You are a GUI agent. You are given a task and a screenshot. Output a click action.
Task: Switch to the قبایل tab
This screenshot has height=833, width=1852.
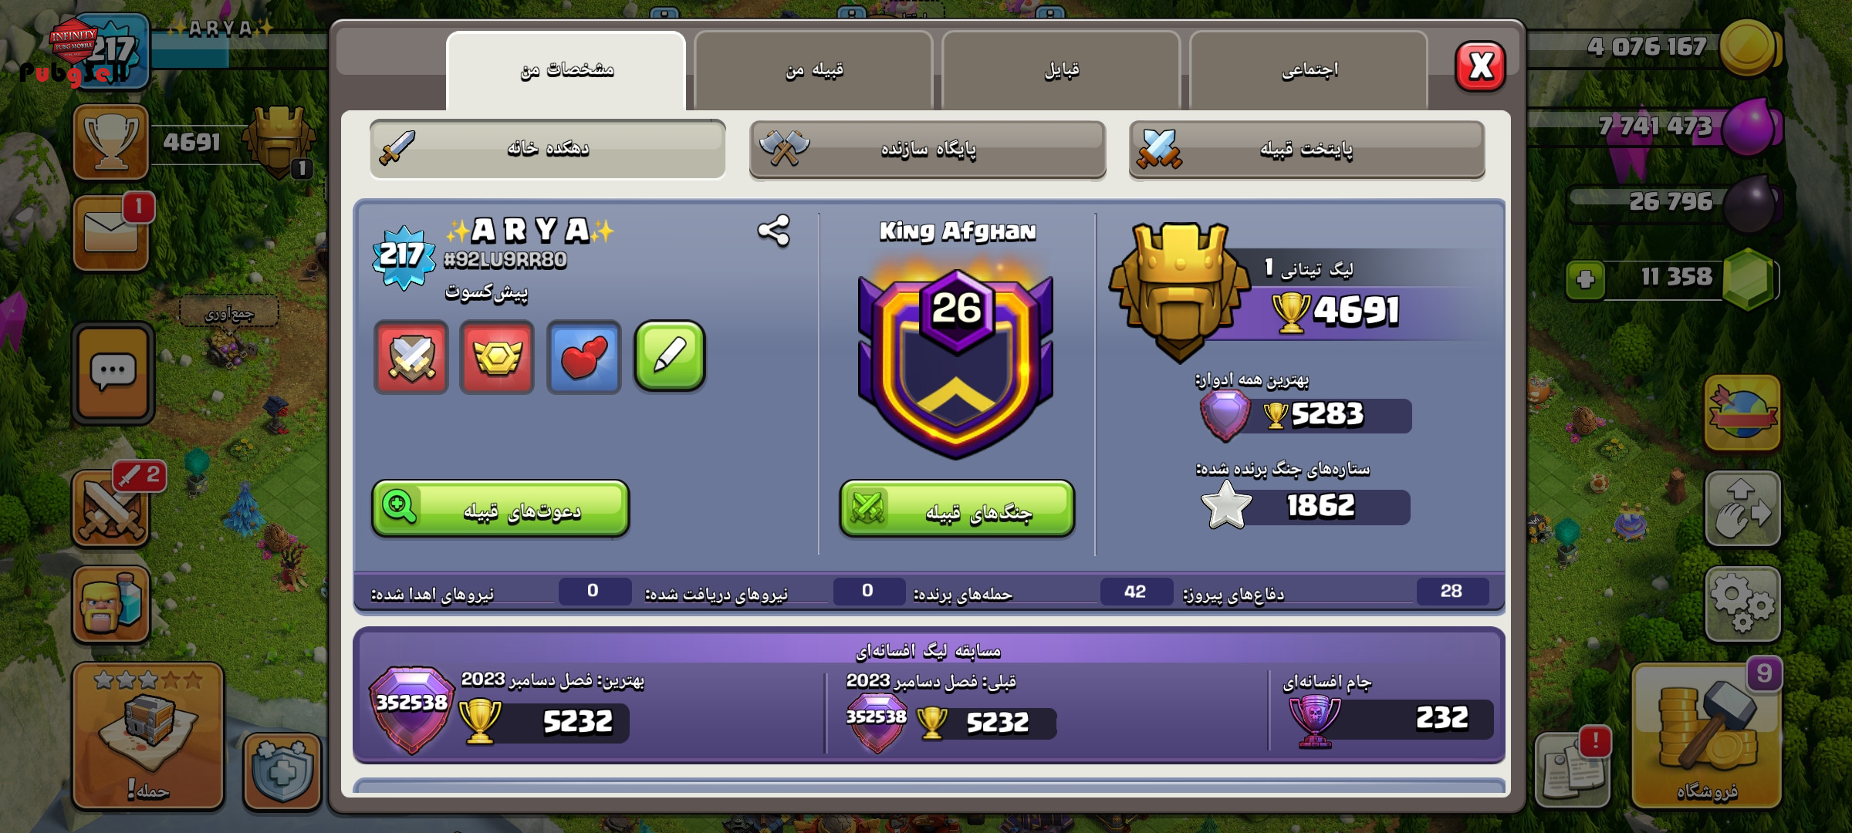tap(1061, 70)
